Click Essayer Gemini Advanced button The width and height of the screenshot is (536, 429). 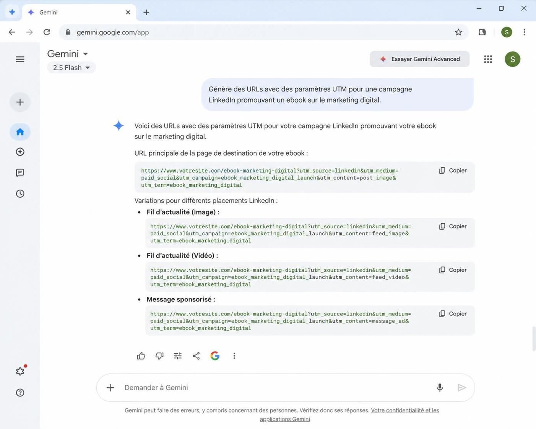pos(419,59)
